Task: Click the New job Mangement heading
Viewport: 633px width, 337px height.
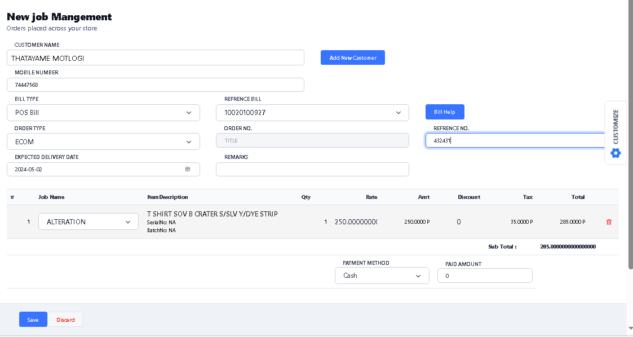Action: point(59,17)
